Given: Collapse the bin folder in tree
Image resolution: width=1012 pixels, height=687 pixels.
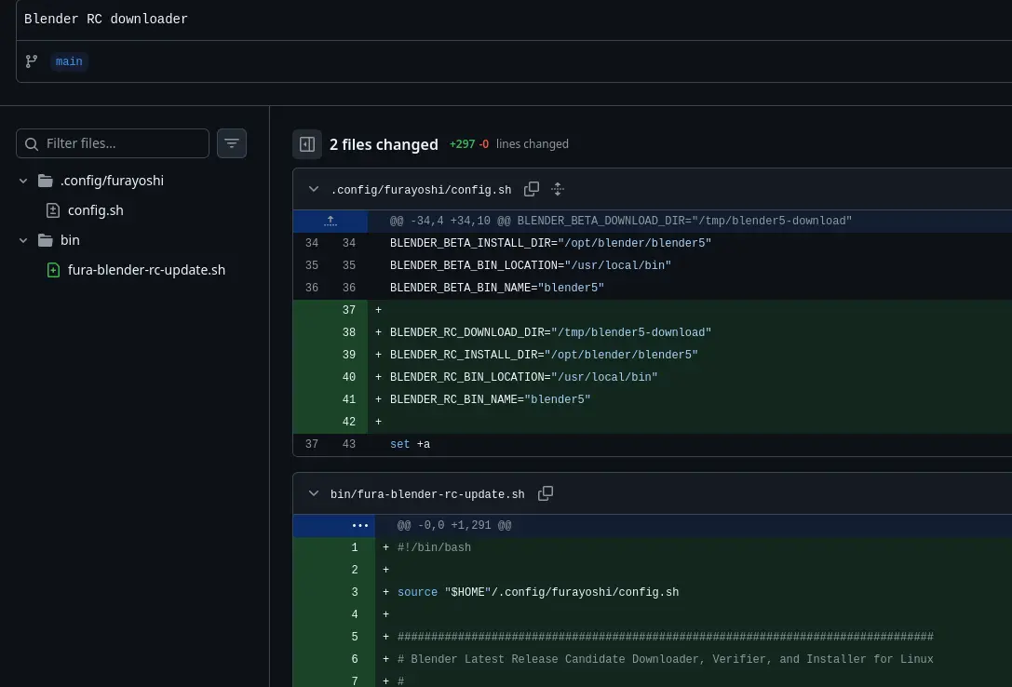Looking at the screenshot, I should [23, 240].
